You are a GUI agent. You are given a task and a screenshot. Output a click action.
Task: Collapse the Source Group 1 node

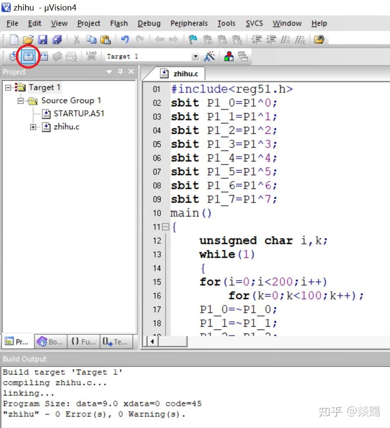pos(21,101)
